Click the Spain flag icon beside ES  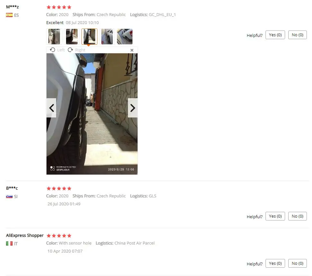9,15
